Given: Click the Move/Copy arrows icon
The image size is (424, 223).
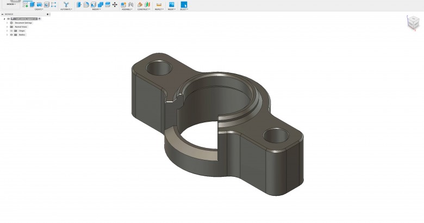Looking at the screenshot, I should coord(115,4).
